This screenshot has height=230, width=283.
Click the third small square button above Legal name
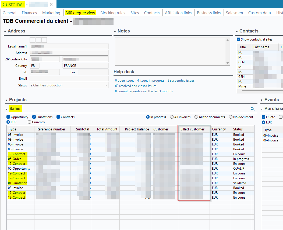[44, 40]
